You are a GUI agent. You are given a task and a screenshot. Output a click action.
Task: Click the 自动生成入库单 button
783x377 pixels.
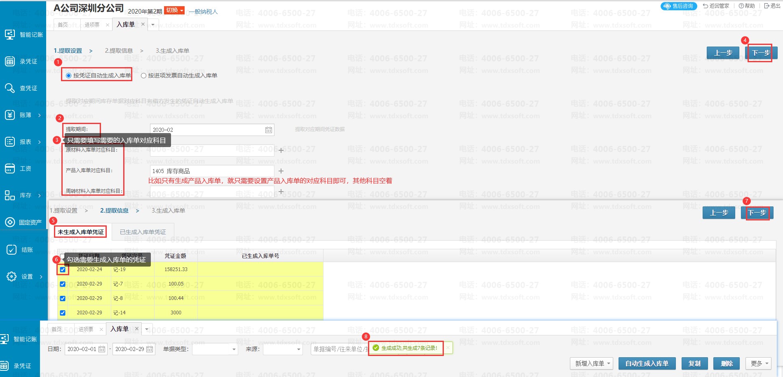(647, 363)
